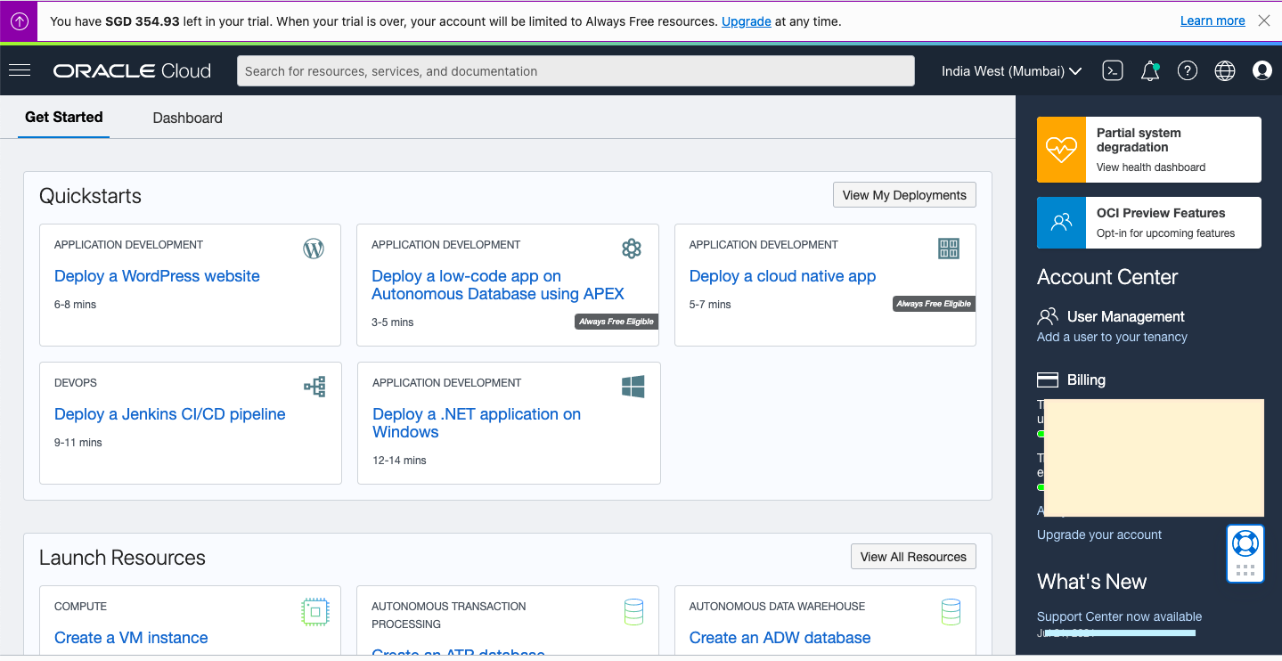Open the Upgrade link in the trial banner
The width and height of the screenshot is (1282, 661).
[x=746, y=21]
